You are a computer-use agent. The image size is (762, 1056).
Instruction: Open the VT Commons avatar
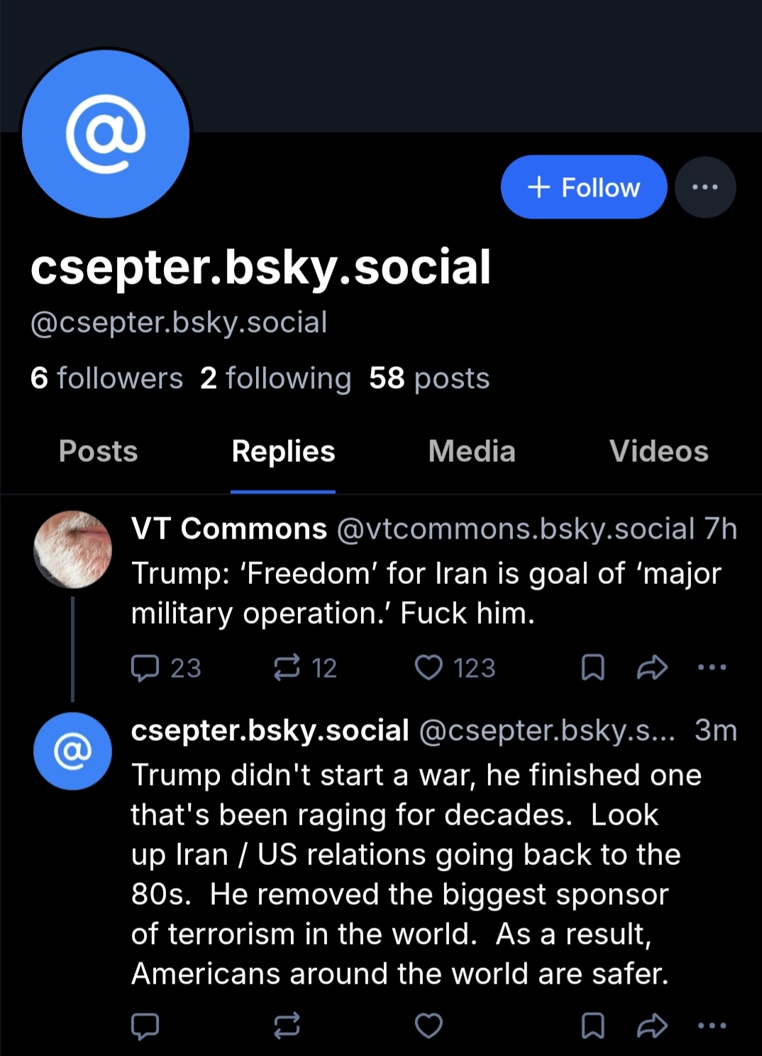coord(72,549)
